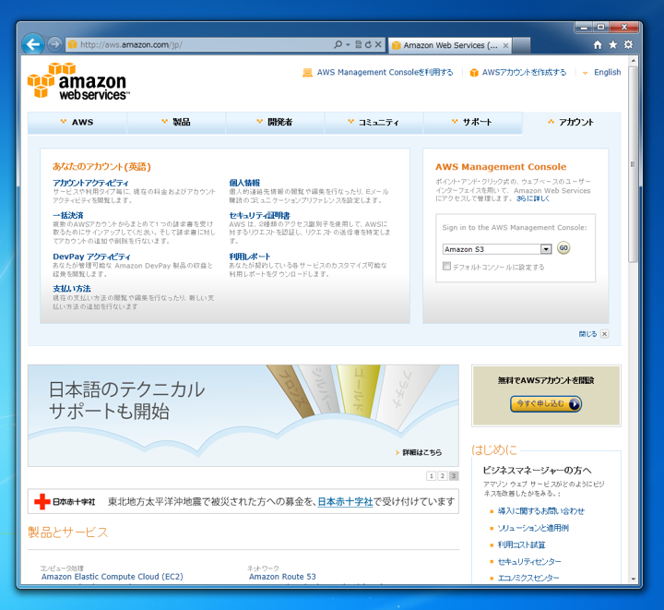This screenshot has width=664, height=610.
Task: Close the account panel with the 閉じる X icon
Action: pos(605,334)
